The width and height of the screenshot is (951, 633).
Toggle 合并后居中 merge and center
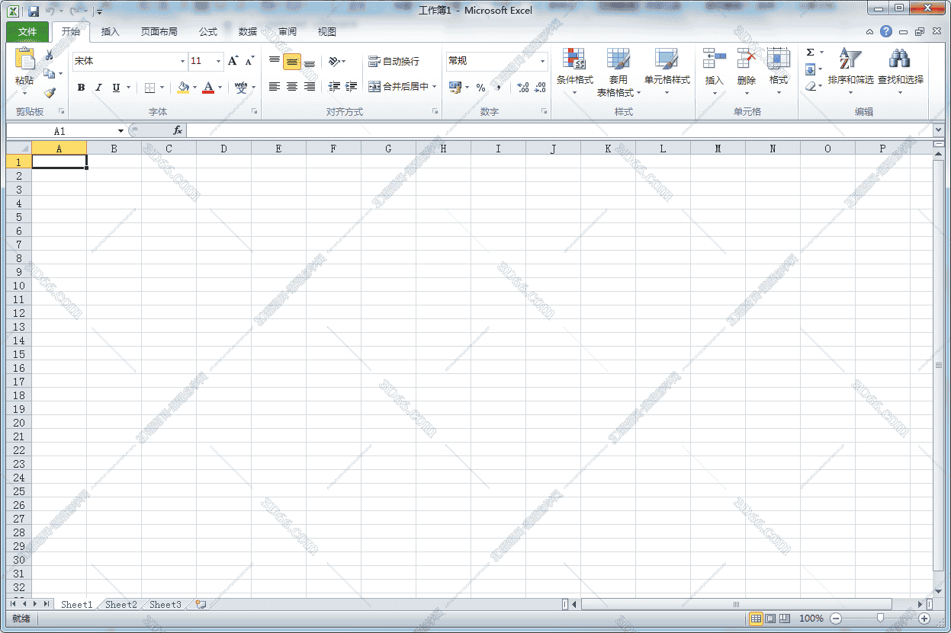pyautogui.click(x=398, y=86)
